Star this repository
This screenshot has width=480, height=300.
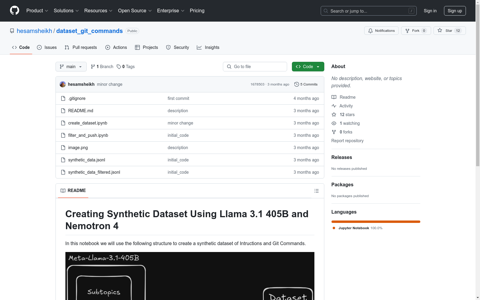point(449,31)
